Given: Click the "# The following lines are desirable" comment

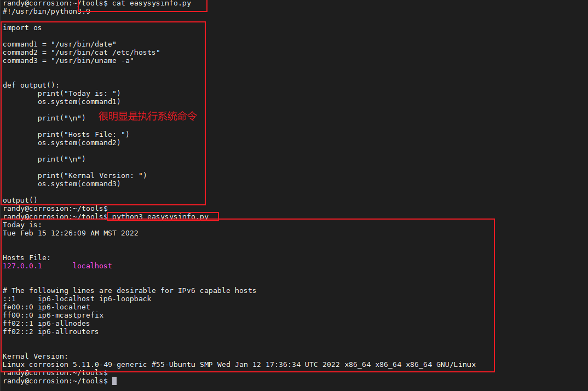Looking at the screenshot, I should point(129,290).
